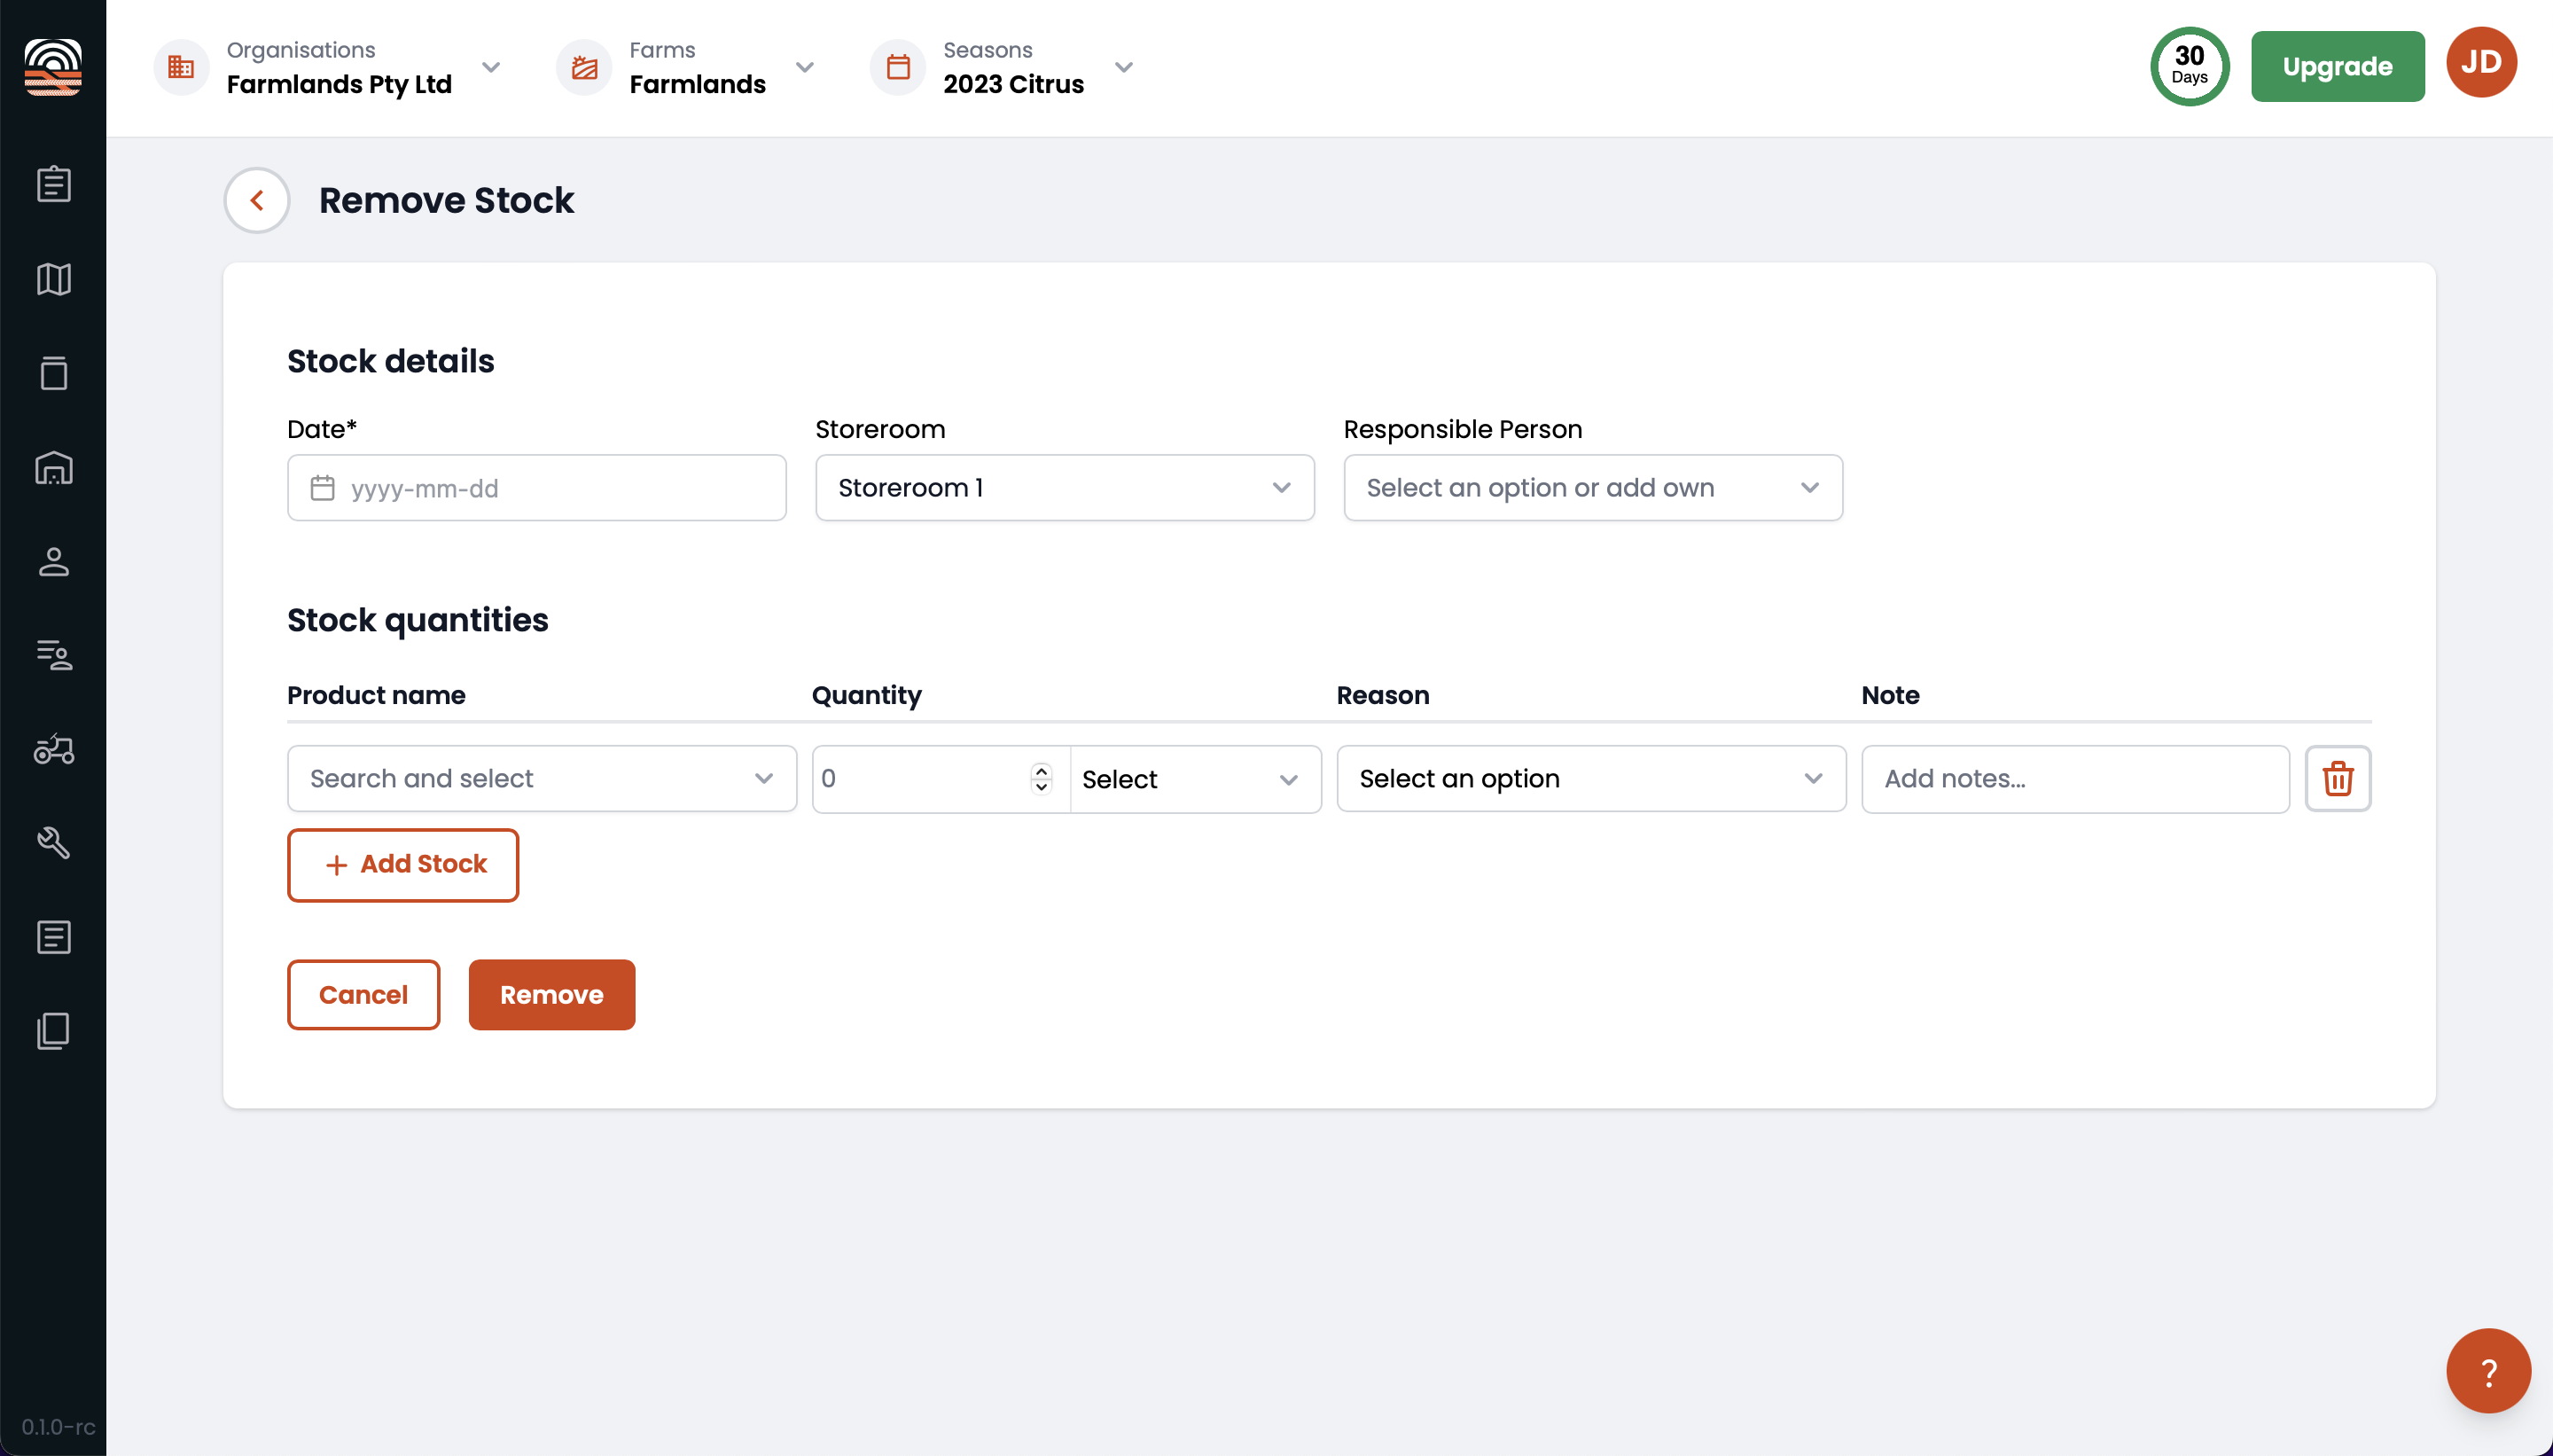
Task: Delete stock row with trash icon
Action: [x=2337, y=778]
